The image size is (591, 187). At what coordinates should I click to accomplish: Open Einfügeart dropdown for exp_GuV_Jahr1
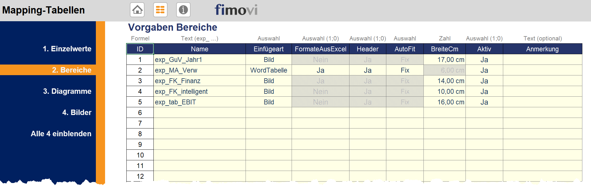[x=269, y=60]
